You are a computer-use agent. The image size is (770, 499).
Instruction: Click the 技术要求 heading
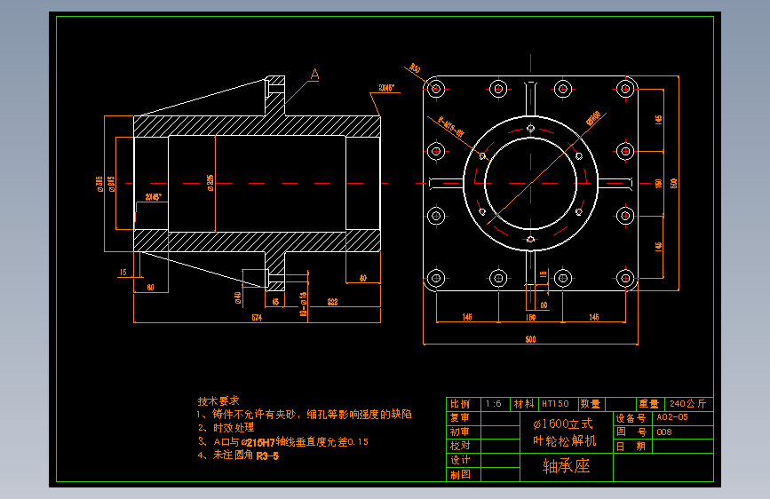(218, 400)
